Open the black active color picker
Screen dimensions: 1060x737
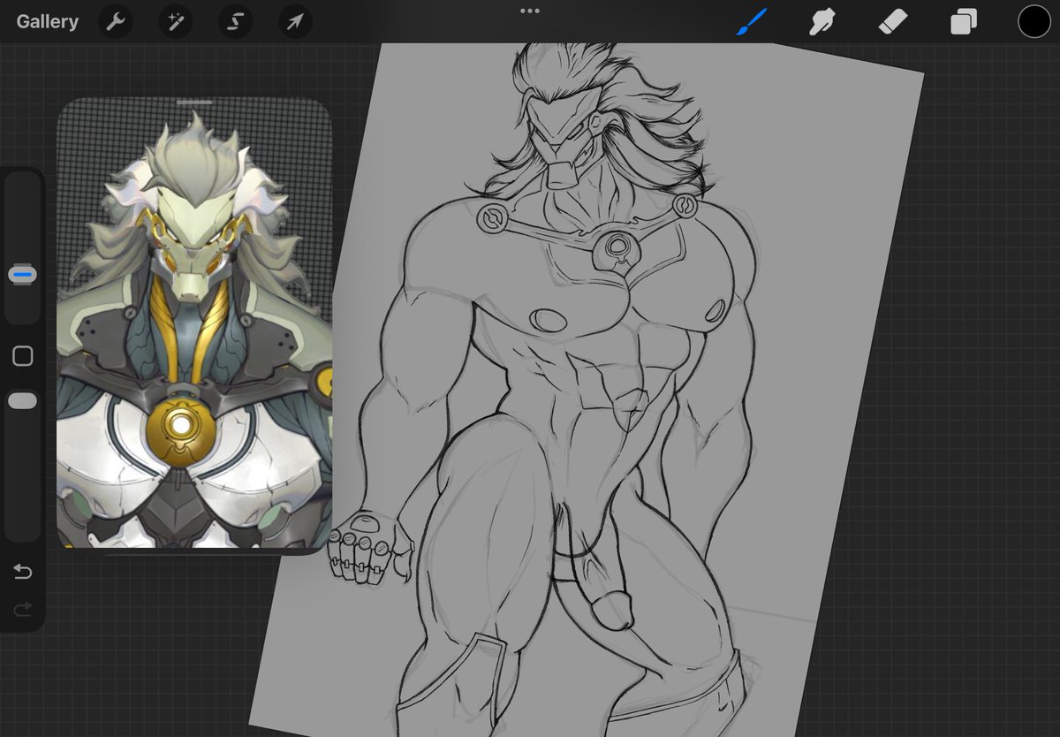tap(1033, 22)
